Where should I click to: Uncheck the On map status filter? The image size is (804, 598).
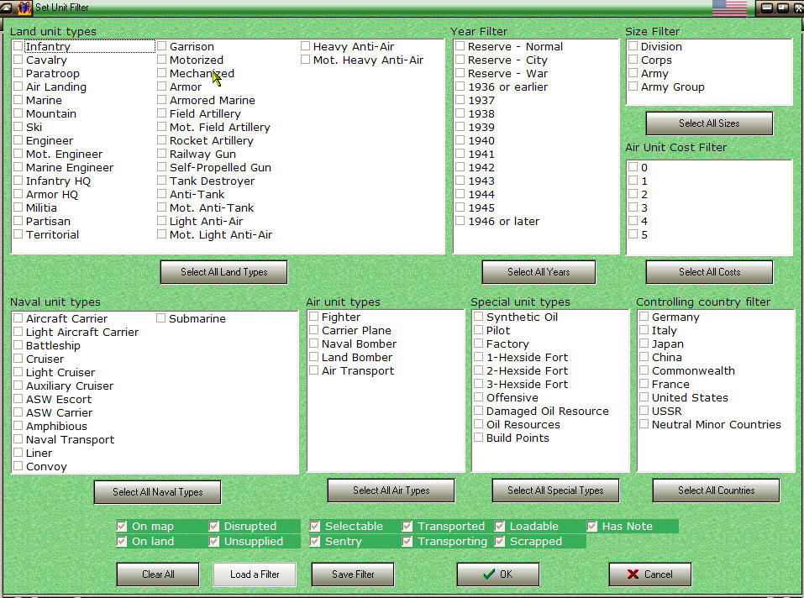point(122,527)
